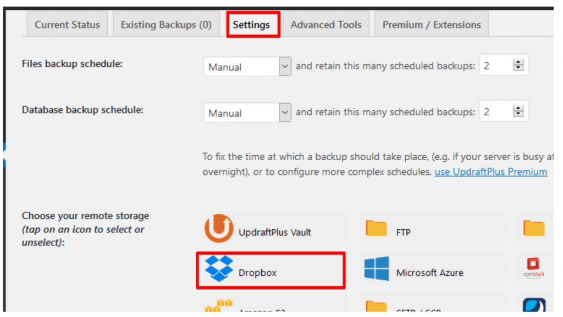Select the Amazon S3 boxes icon
The height and width of the screenshot is (317, 563).
pyautogui.click(x=219, y=307)
